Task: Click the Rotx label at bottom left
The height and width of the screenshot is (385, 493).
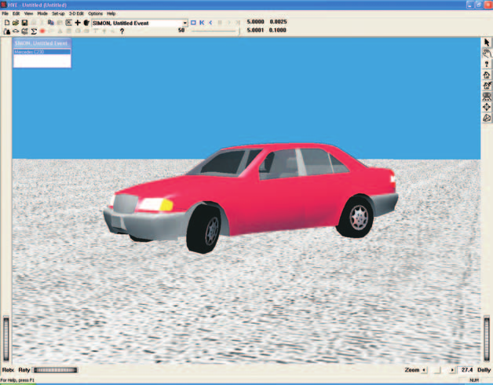Action: (x=8, y=370)
